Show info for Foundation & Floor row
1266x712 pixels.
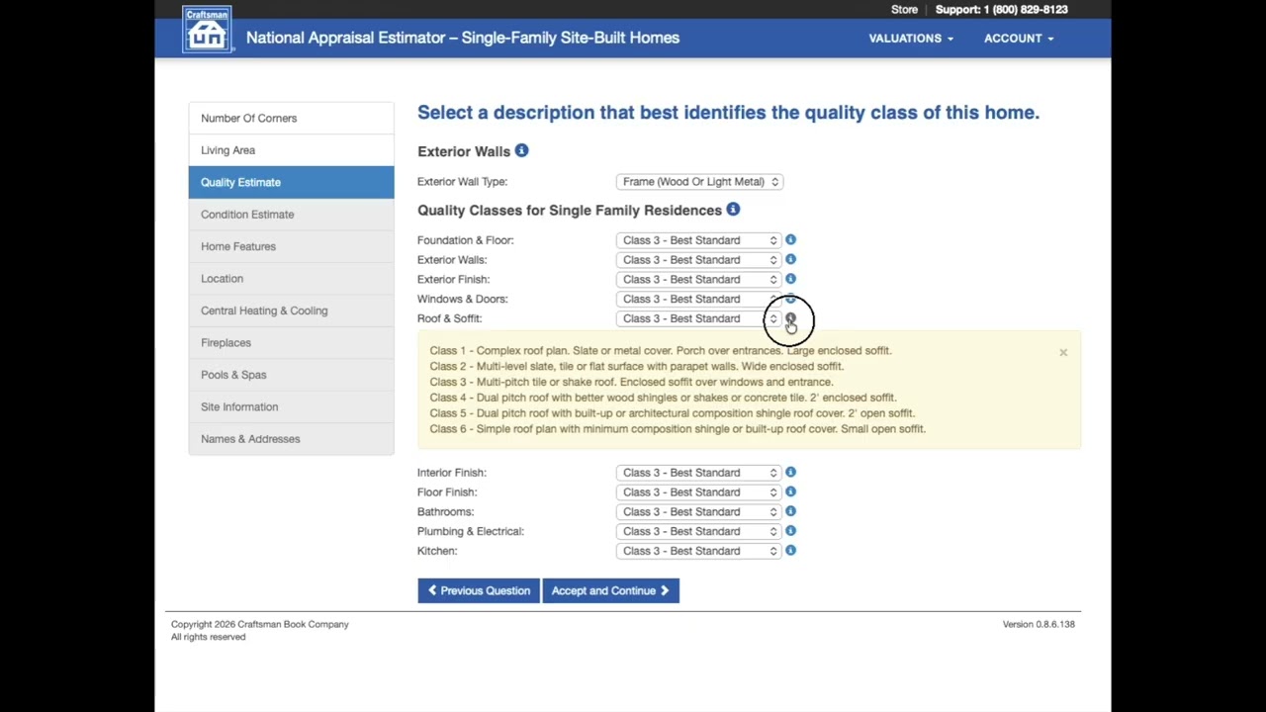pyautogui.click(x=790, y=239)
